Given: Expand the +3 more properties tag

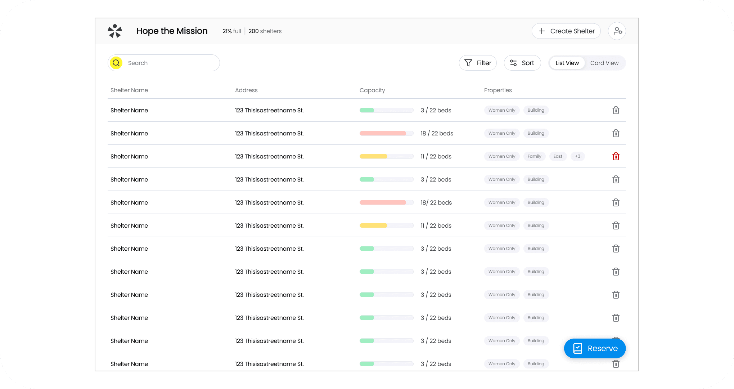Looking at the screenshot, I should click(577, 156).
